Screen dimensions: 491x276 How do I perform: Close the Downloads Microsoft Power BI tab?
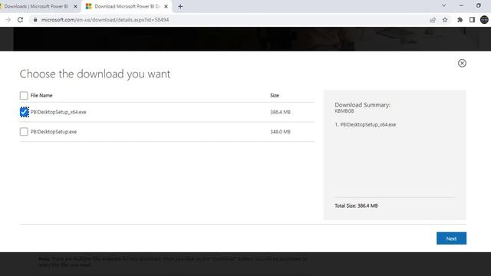point(75,6)
